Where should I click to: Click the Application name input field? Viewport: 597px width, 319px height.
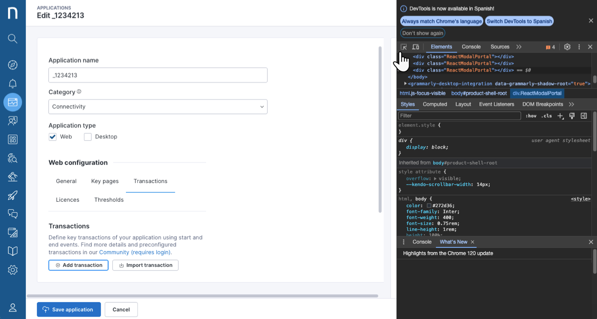pos(158,75)
